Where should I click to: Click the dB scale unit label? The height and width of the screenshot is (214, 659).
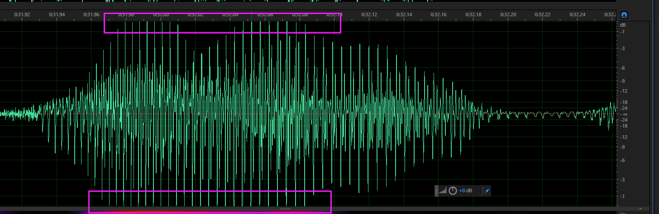(x=623, y=26)
